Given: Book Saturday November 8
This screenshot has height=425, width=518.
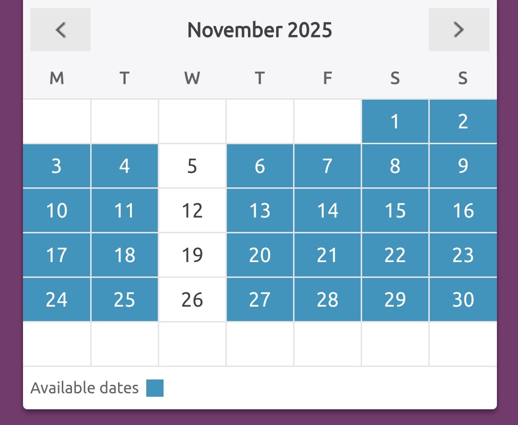Looking at the screenshot, I should [395, 166].
